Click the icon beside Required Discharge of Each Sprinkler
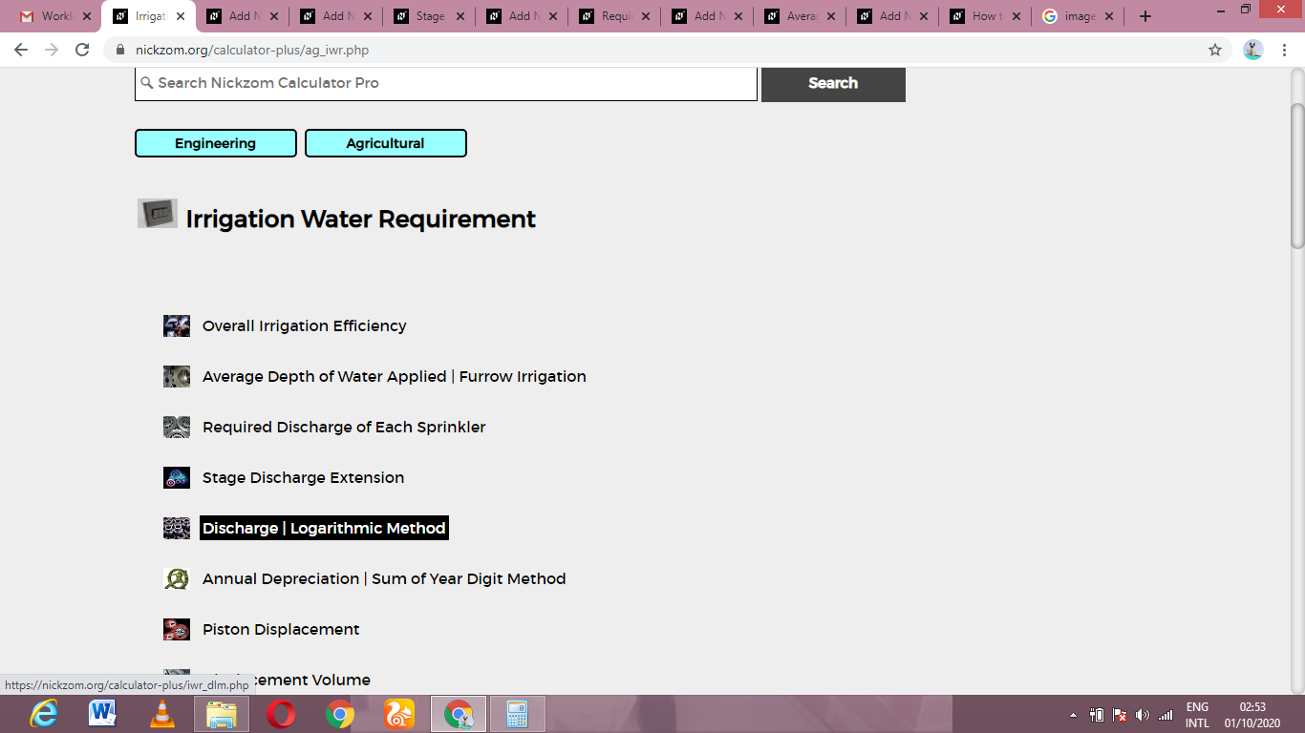Image resolution: width=1305 pixels, height=733 pixels. pos(177,428)
